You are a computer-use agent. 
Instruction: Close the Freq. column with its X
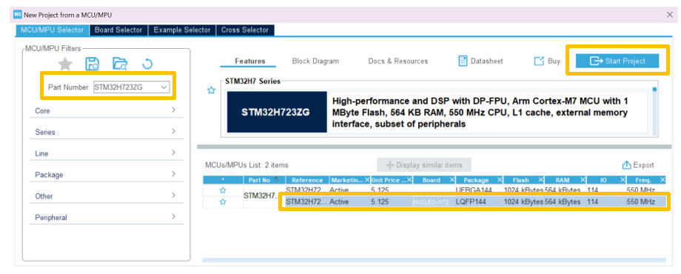(x=662, y=179)
